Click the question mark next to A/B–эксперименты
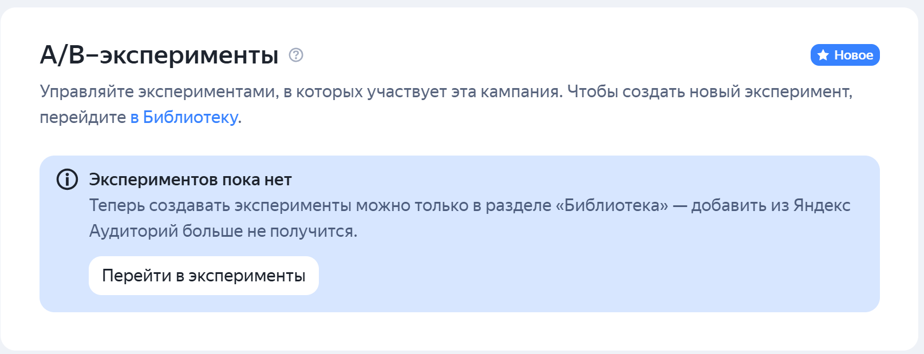This screenshot has height=354, width=924. click(x=295, y=55)
